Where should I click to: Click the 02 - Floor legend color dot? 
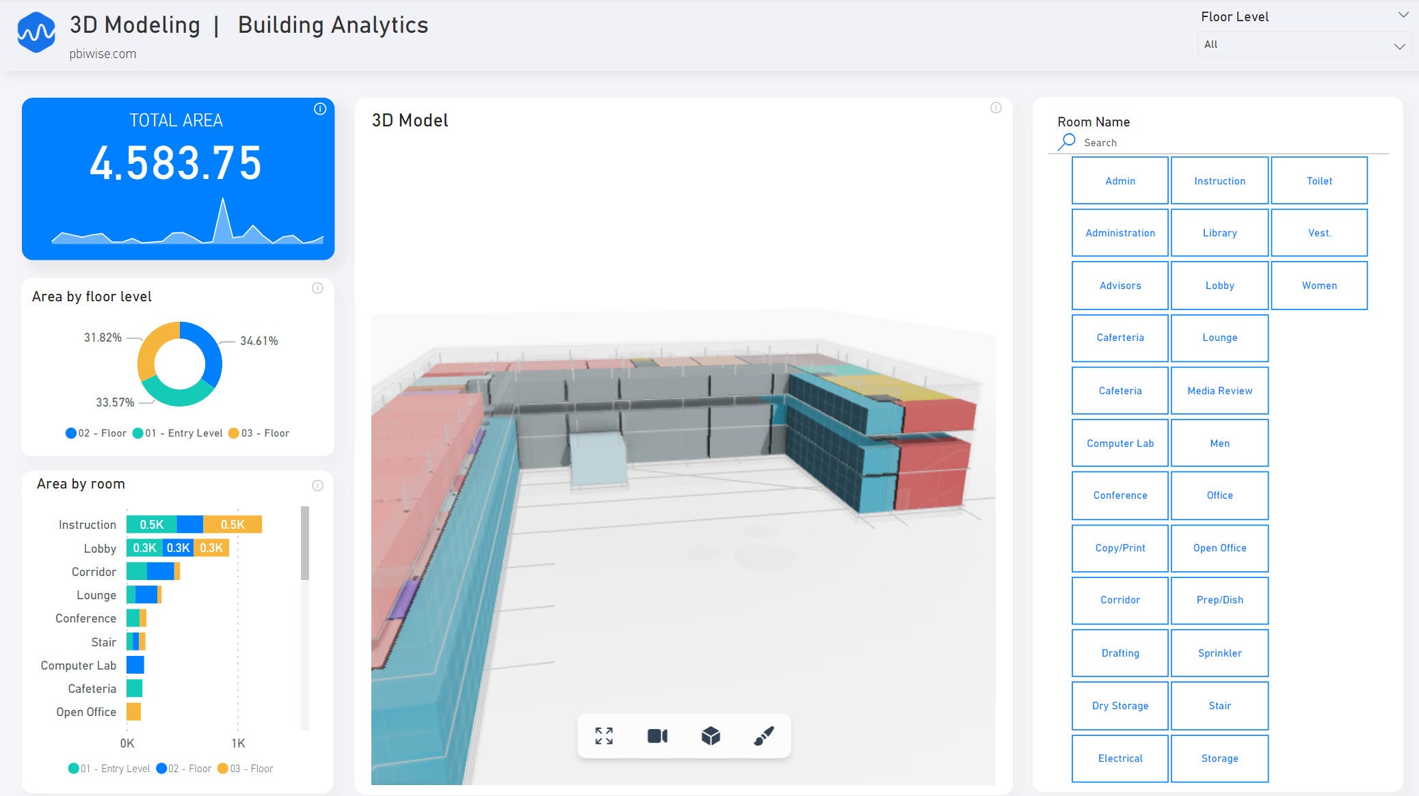coord(70,433)
